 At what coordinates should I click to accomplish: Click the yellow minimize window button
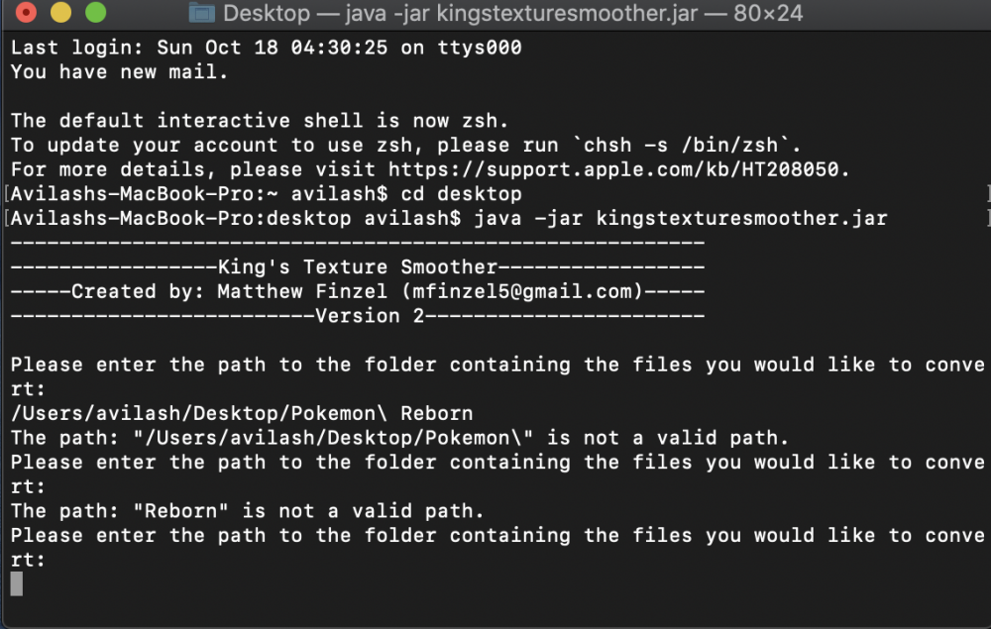(x=61, y=12)
